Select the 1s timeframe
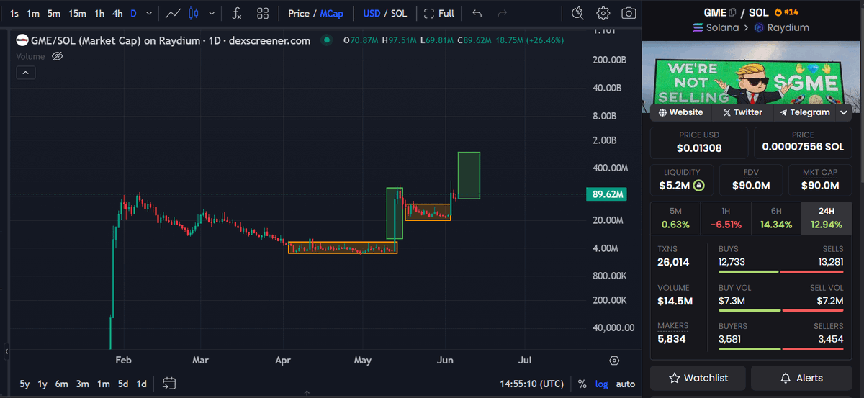 pyautogui.click(x=14, y=13)
